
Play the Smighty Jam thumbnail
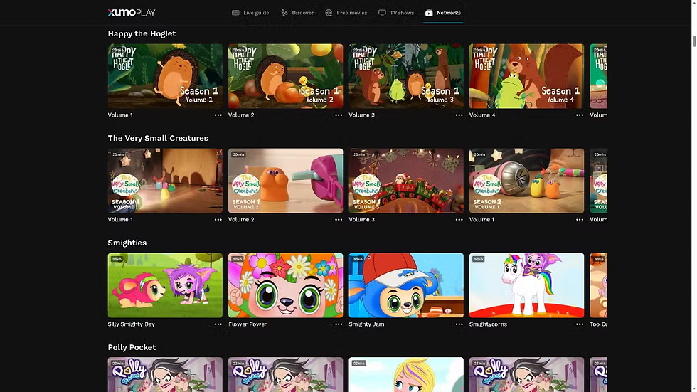(x=406, y=285)
